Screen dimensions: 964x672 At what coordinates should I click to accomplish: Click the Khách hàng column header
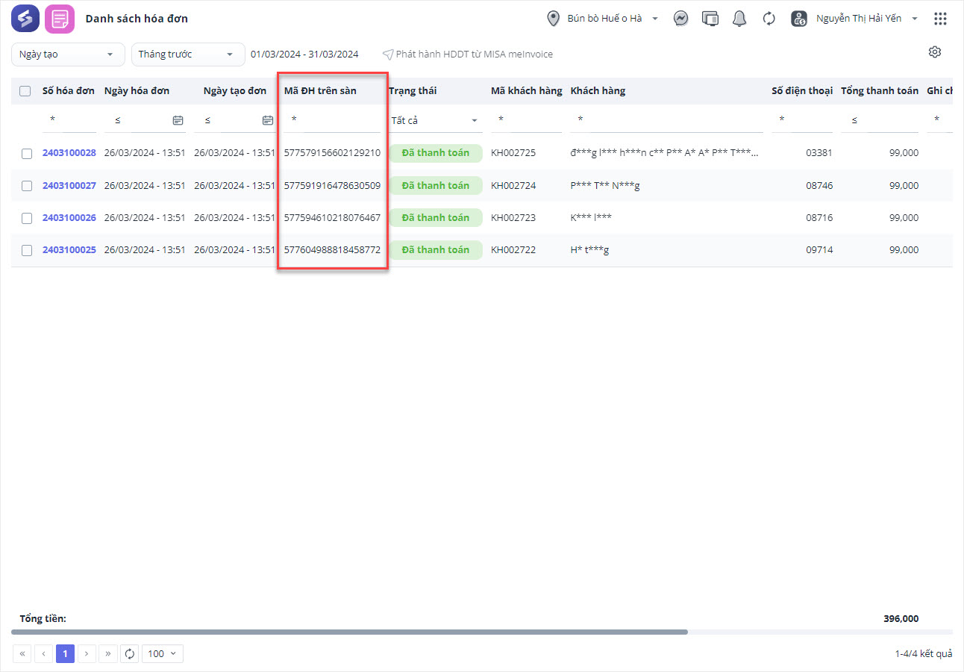click(x=598, y=91)
